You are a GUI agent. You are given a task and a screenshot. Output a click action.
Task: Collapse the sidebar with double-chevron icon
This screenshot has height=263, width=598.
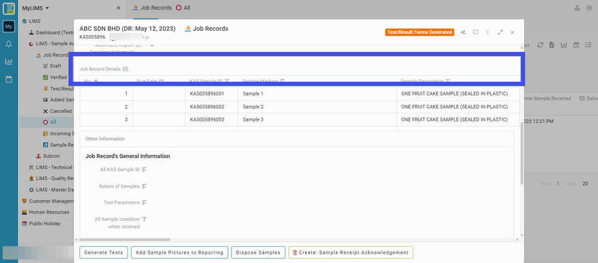tap(118, 8)
